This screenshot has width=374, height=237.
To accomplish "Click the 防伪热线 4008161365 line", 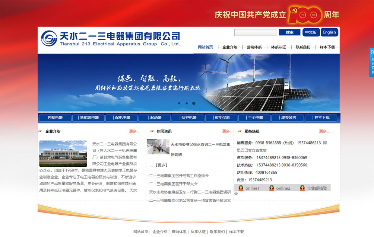I will point(257,173).
